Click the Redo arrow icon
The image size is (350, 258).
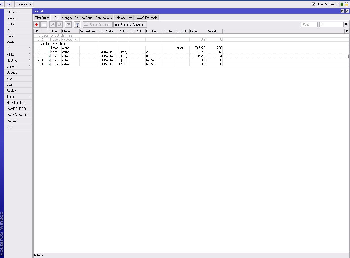pos(9,4)
